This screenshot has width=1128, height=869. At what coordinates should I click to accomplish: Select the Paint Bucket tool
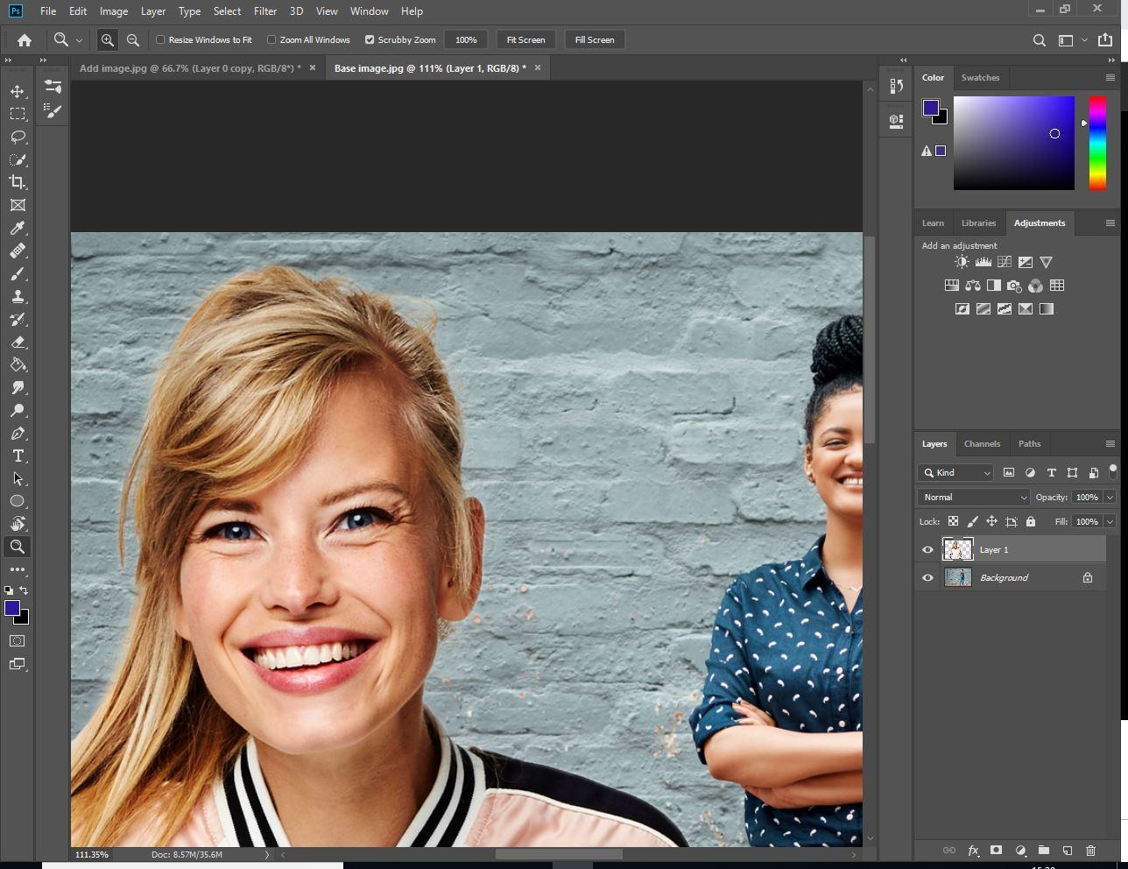pos(18,364)
